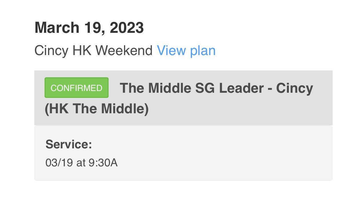Select The Middle SG Leader position title
The width and height of the screenshot is (360, 200).
pos(191,88)
